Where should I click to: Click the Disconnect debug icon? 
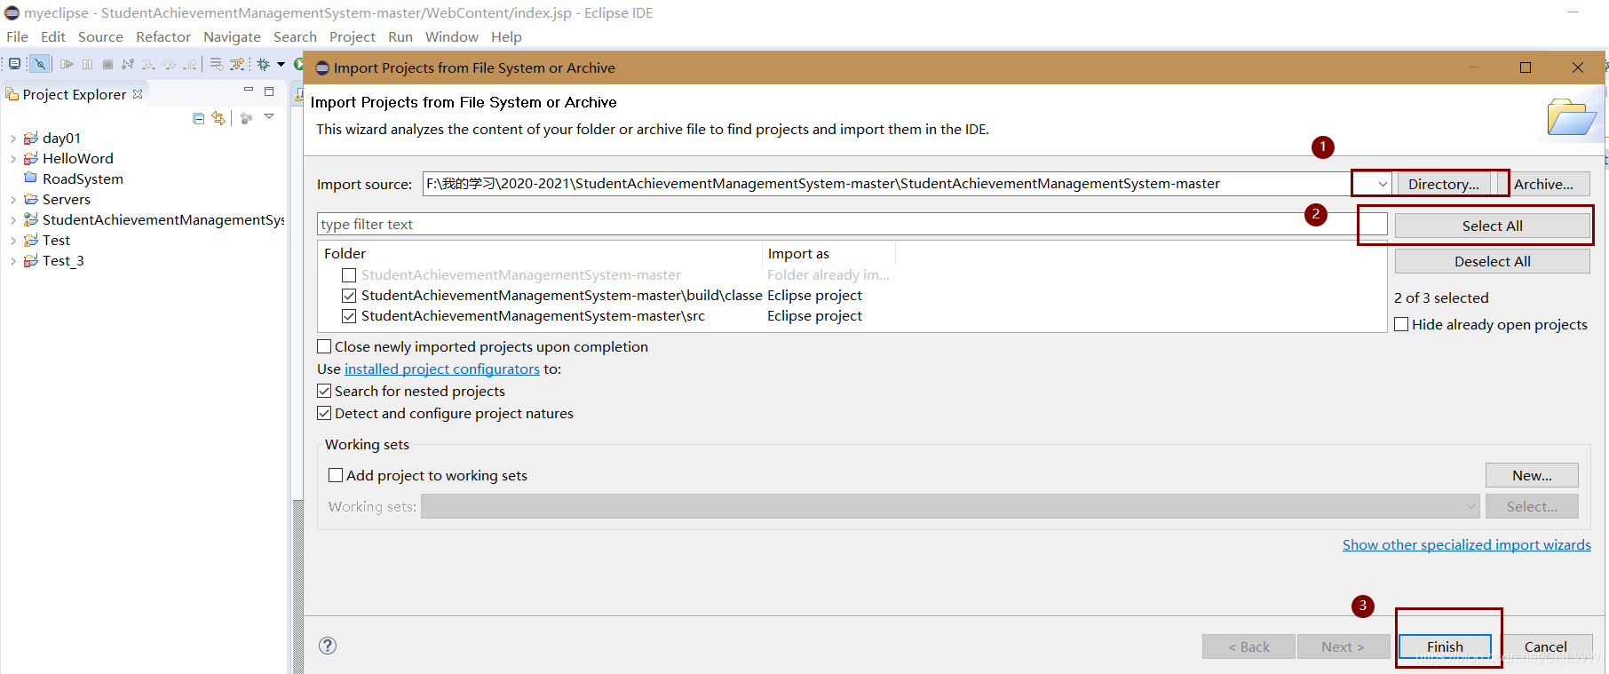128,64
